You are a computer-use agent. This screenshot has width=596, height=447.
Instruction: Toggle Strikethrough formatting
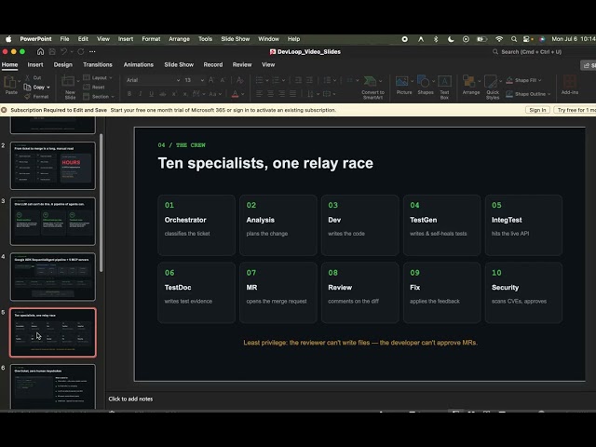tap(163, 94)
